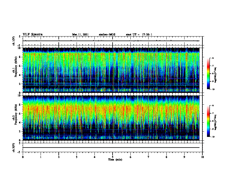Click the time axis tick label "6"
This screenshot has height=176, width=228.
131,157
